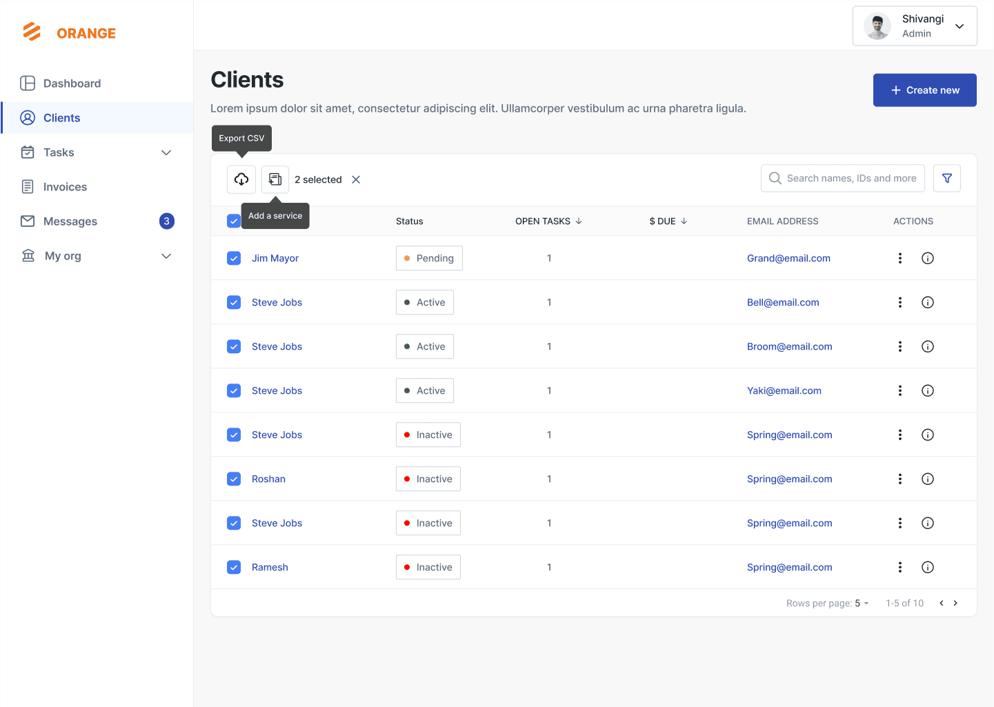
Task: Uncheck checkbox for Bell@email.com row
Action: 234,302
